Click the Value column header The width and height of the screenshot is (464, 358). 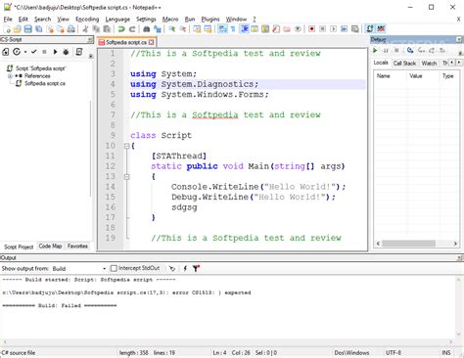tap(416, 76)
